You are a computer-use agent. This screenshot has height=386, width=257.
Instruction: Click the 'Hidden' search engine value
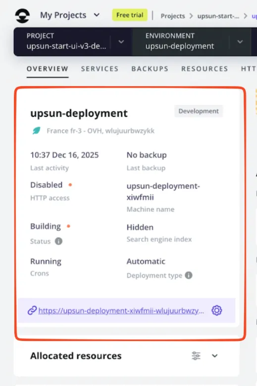[x=140, y=227]
